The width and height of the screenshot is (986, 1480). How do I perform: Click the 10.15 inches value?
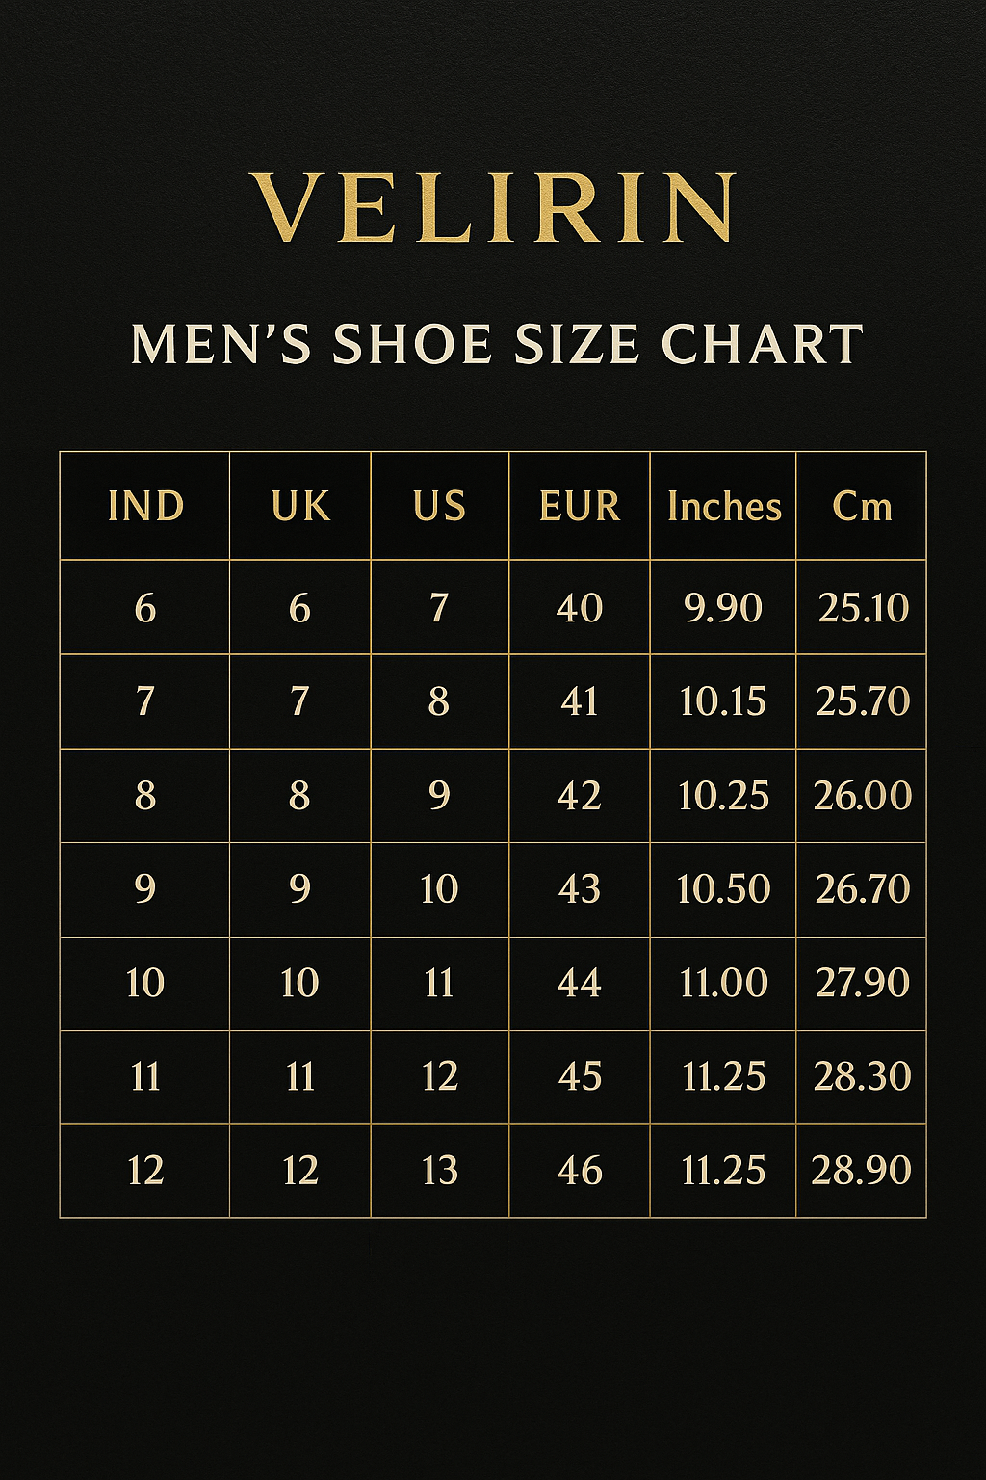click(723, 701)
